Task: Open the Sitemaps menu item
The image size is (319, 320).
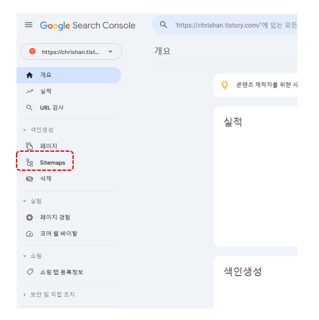Action: (x=69, y=163)
